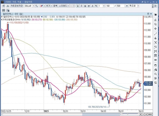Click the horizontal scrollbar thumb
Viewport: 159px width, 116px height.
[101, 114]
